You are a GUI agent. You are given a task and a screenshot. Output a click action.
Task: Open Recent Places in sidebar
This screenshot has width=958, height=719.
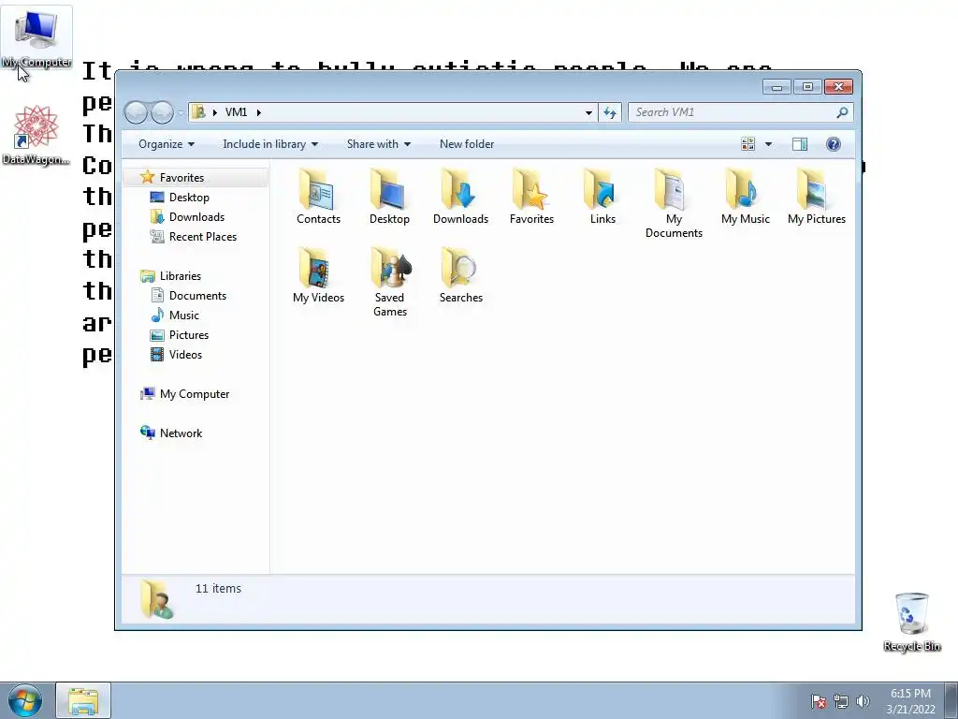pyautogui.click(x=202, y=237)
